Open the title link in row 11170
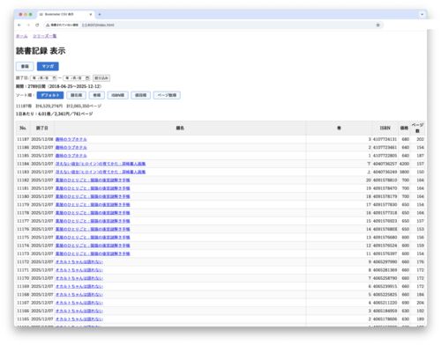Image resolution: width=441 pixels, height=345 pixels. click(79, 278)
